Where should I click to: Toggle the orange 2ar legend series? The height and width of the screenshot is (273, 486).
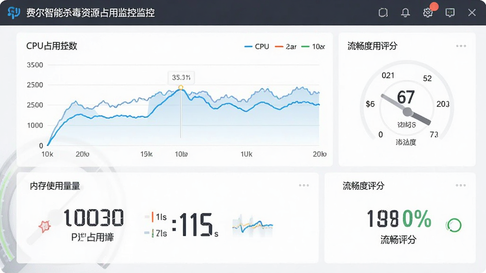285,46
